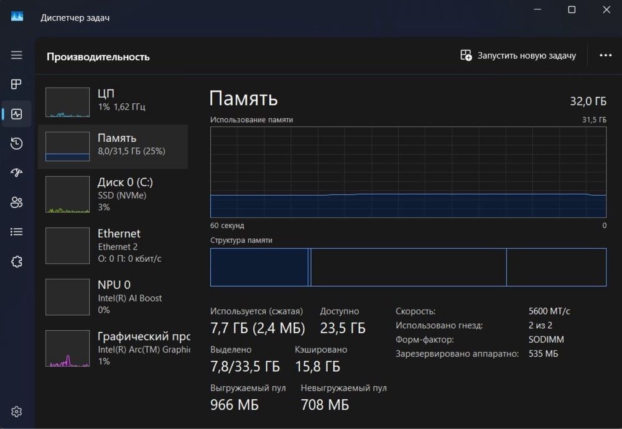Screen dimensions: 622x429
Task: Click the Диспетчер задач window title
Action: click(x=75, y=18)
